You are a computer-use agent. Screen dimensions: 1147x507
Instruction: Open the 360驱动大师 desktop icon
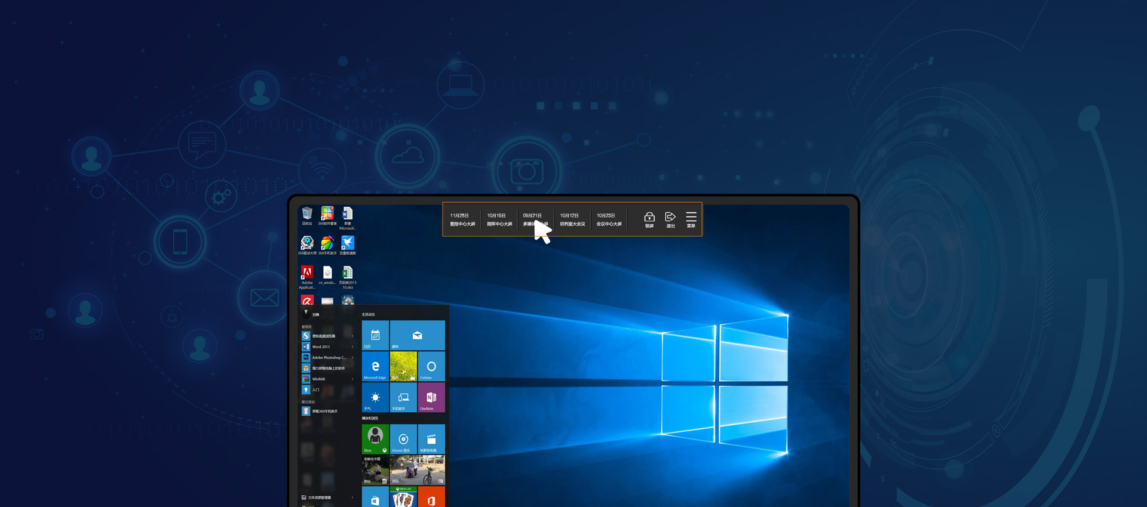tap(307, 245)
